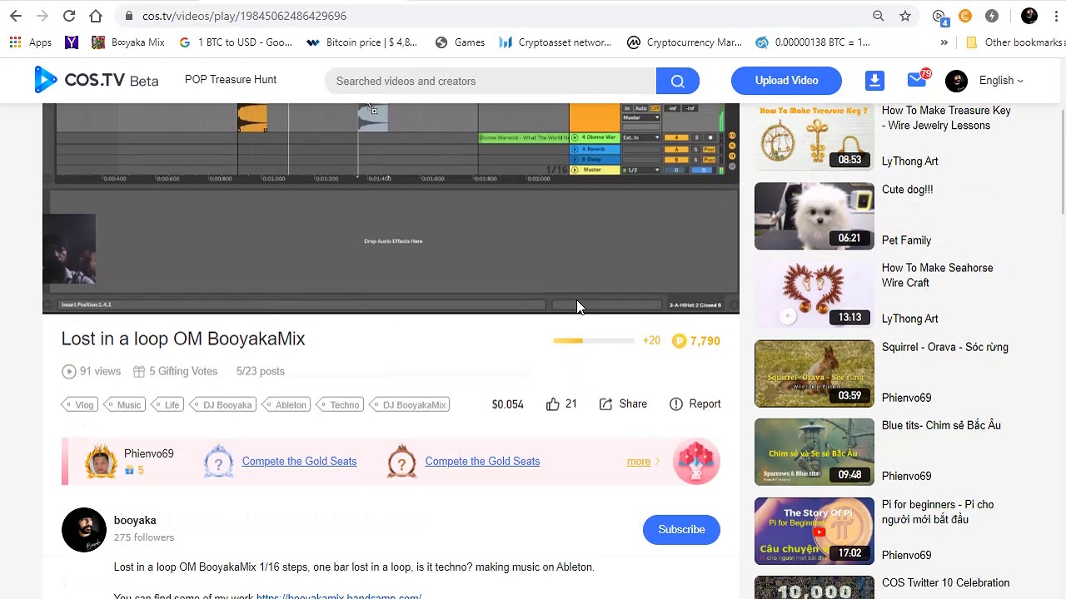Open Cute dog!!! video thumbnail
The width and height of the screenshot is (1066, 599).
coord(814,216)
